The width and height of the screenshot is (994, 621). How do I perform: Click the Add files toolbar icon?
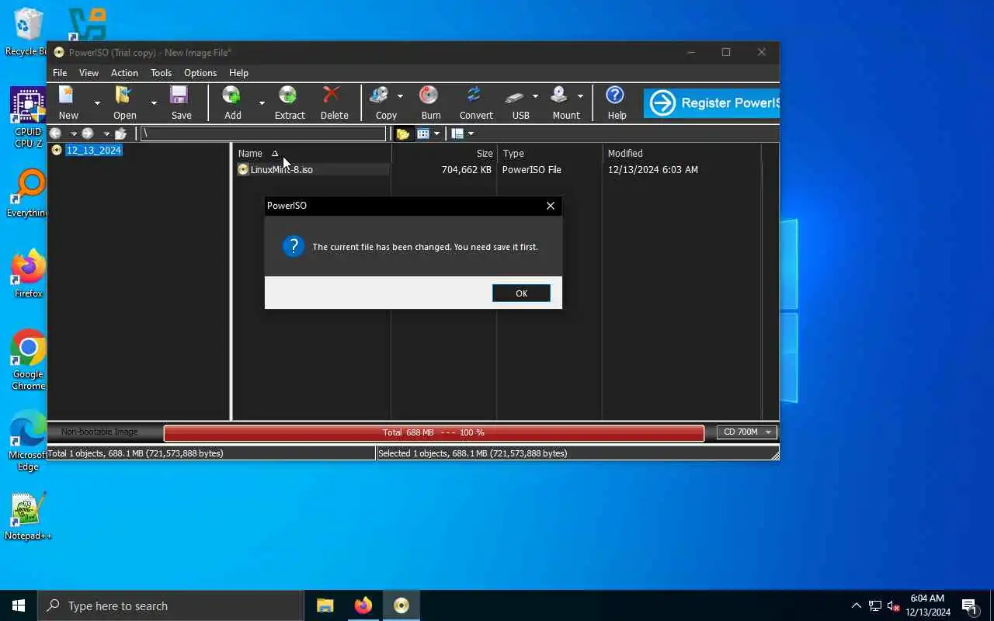(x=231, y=95)
